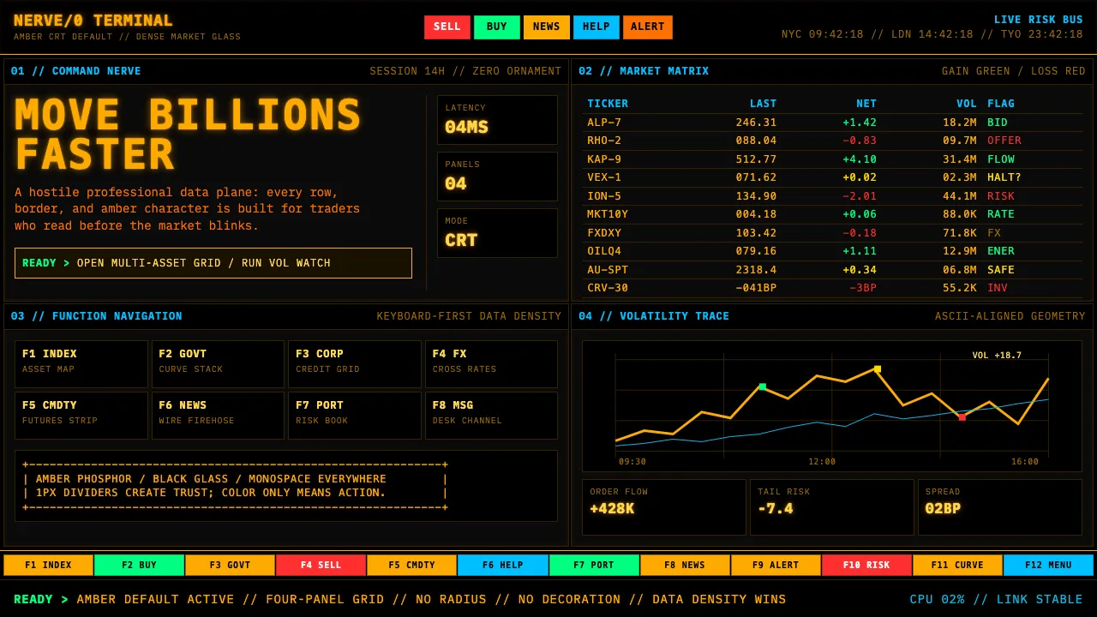Click F11 CURVE in bottom function bar
This screenshot has height=617, width=1097.
pyautogui.click(x=957, y=566)
